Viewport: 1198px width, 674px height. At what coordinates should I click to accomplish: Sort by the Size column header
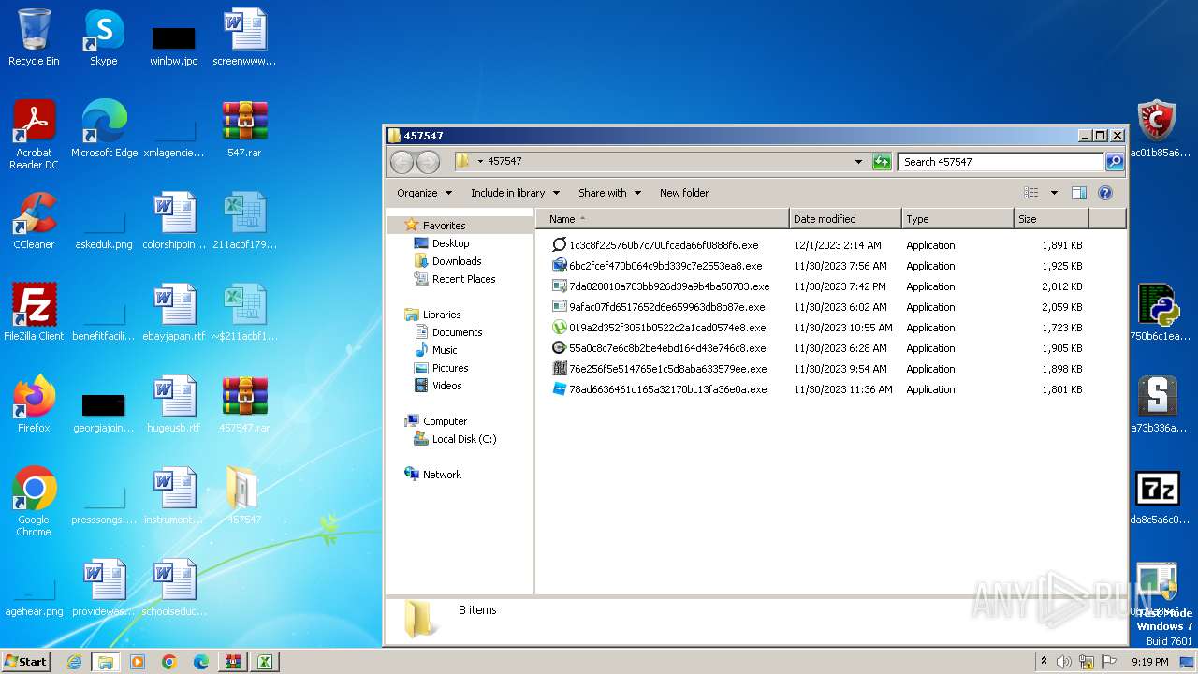tap(1051, 219)
